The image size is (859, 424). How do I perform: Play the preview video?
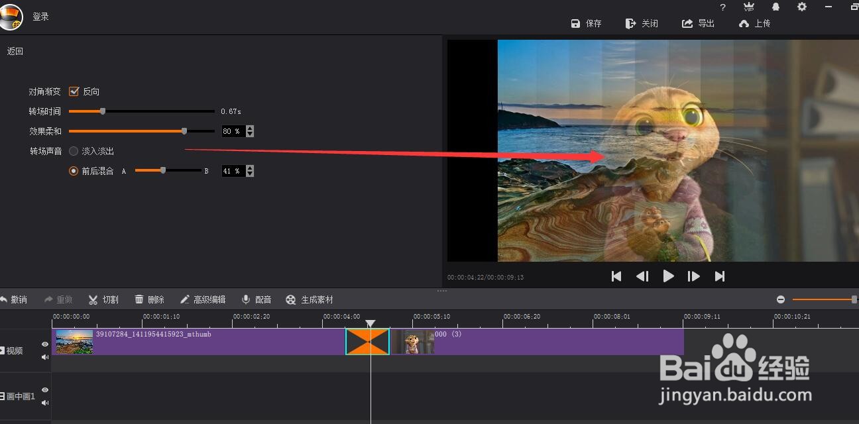pos(668,276)
